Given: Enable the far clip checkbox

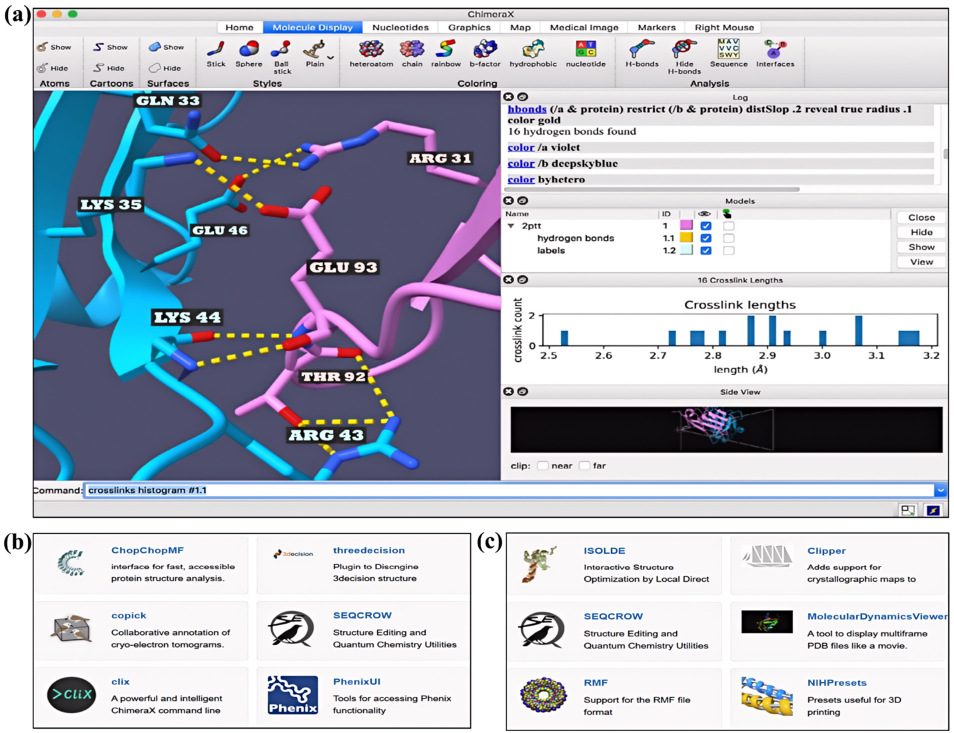Looking at the screenshot, I should 584,466.
